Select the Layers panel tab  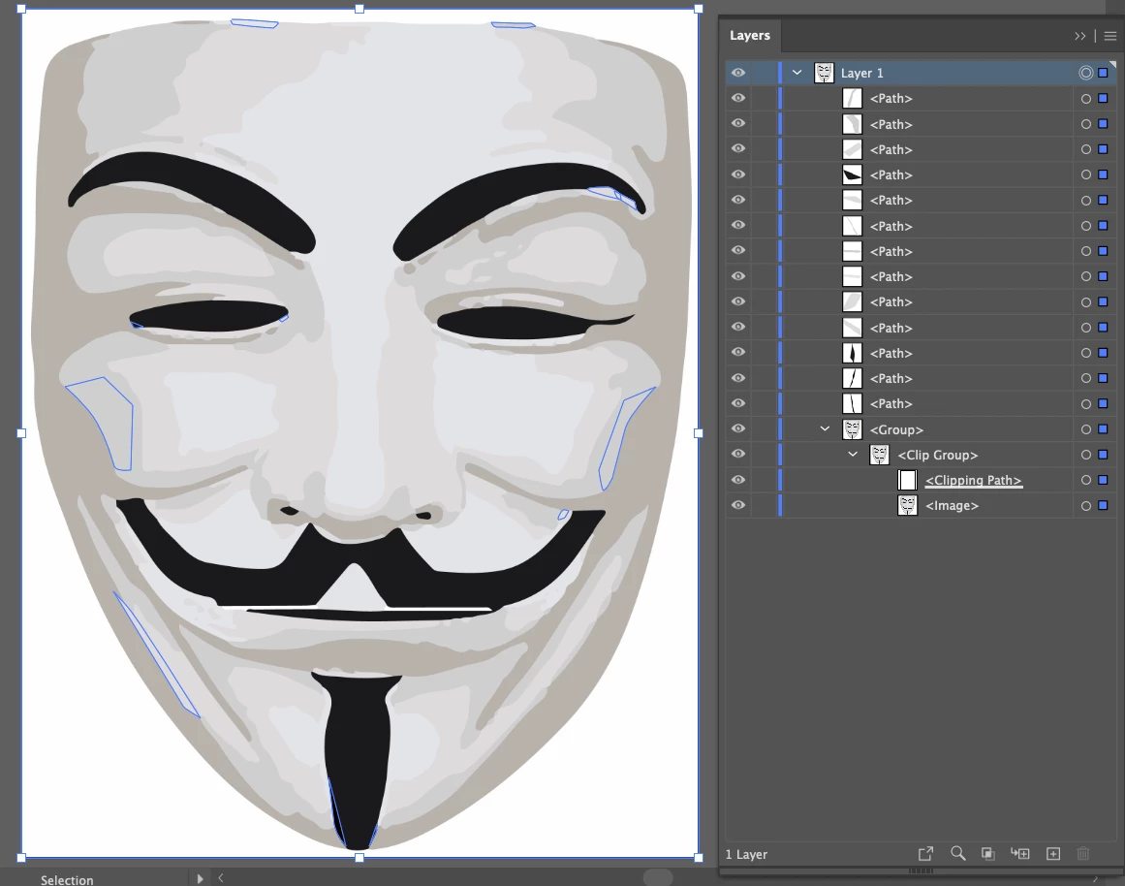pyautogui.click(x=750, y=35)
